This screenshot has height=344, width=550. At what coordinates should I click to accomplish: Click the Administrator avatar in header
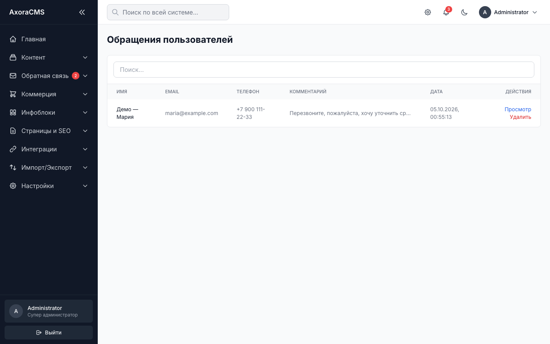pos(485,12)
